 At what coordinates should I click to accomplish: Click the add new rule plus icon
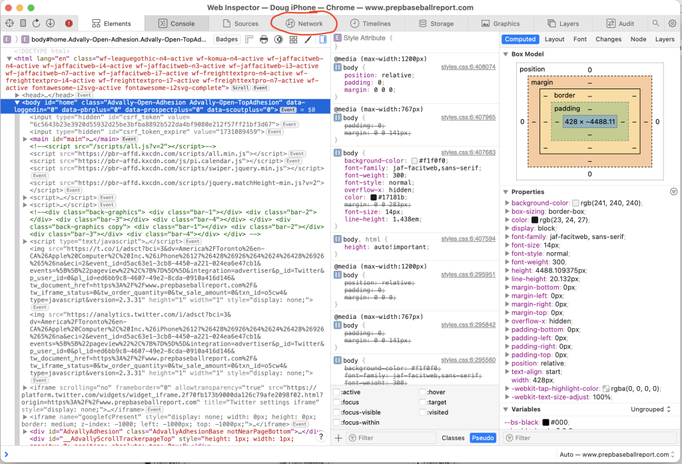[x=338, y=438]
